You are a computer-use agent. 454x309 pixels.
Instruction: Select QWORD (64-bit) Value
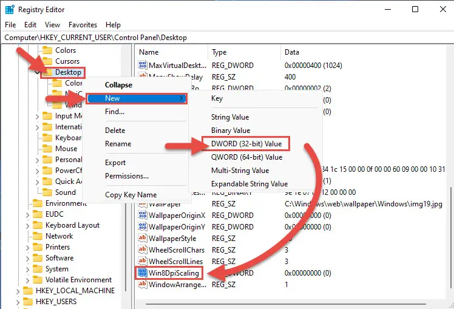coord(246,157)
